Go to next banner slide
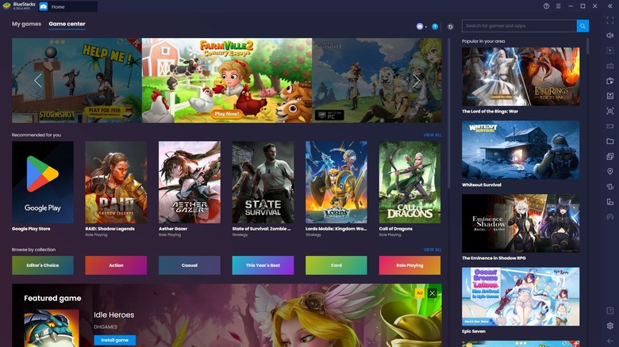This screenshot has height=347, width=619. coord(416,81)
